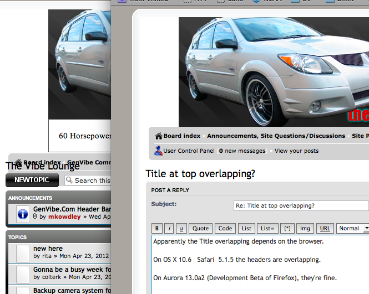
Task: Click the NEWTOPIC button
Action: coord(32,180)
